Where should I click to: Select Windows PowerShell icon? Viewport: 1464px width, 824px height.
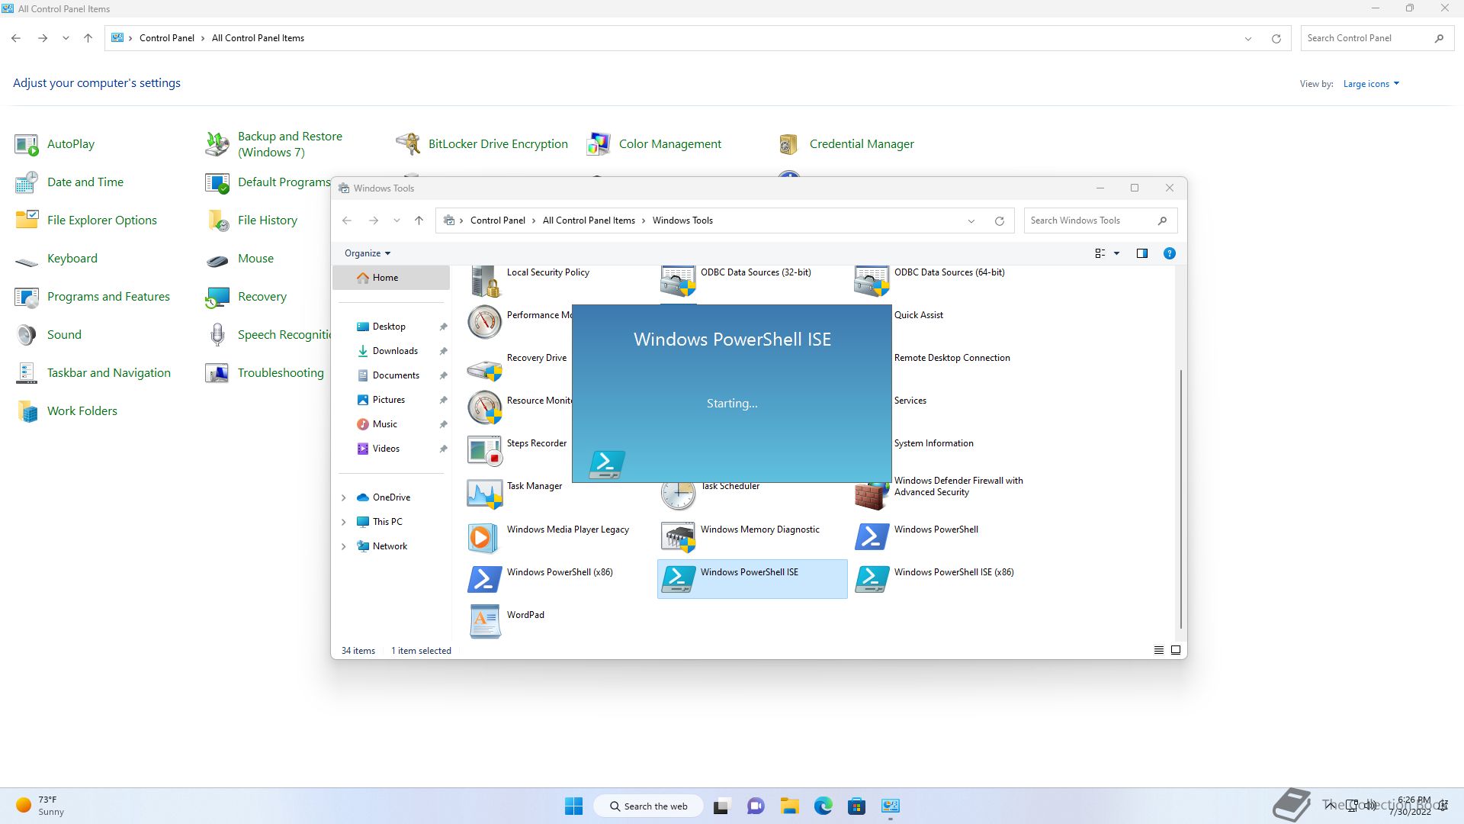[872, 537]
